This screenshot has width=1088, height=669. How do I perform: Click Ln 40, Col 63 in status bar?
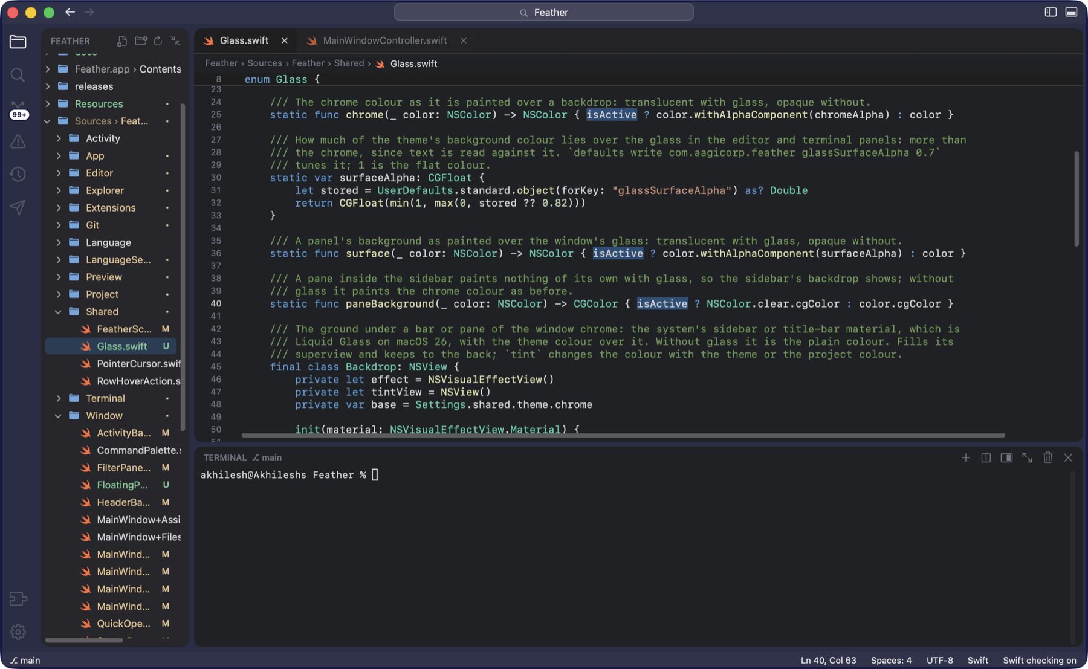point(828,660)
